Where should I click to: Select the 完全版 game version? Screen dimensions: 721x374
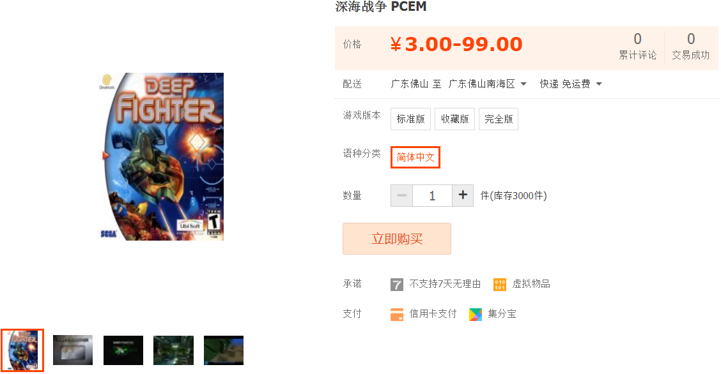pyautogui.click(x=499, y=119)
